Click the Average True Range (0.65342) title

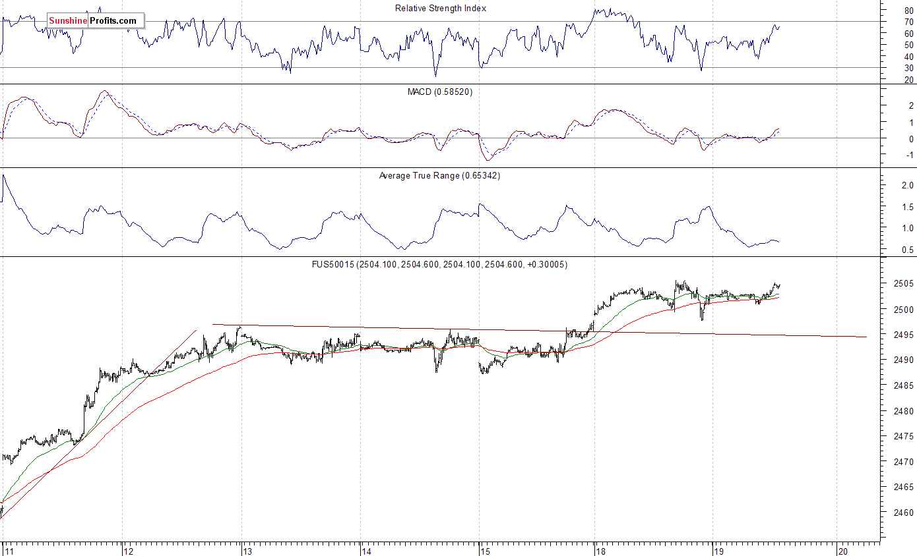(x=439, y=175)
